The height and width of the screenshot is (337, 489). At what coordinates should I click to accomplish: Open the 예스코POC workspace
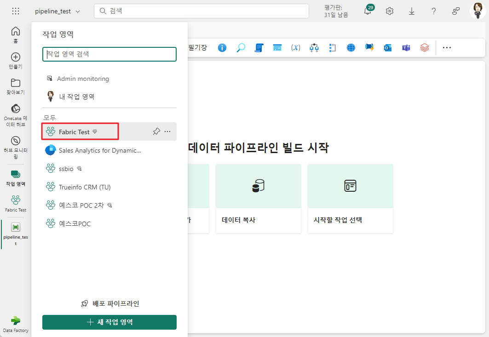pyautogui.click(x=109, y=223)
